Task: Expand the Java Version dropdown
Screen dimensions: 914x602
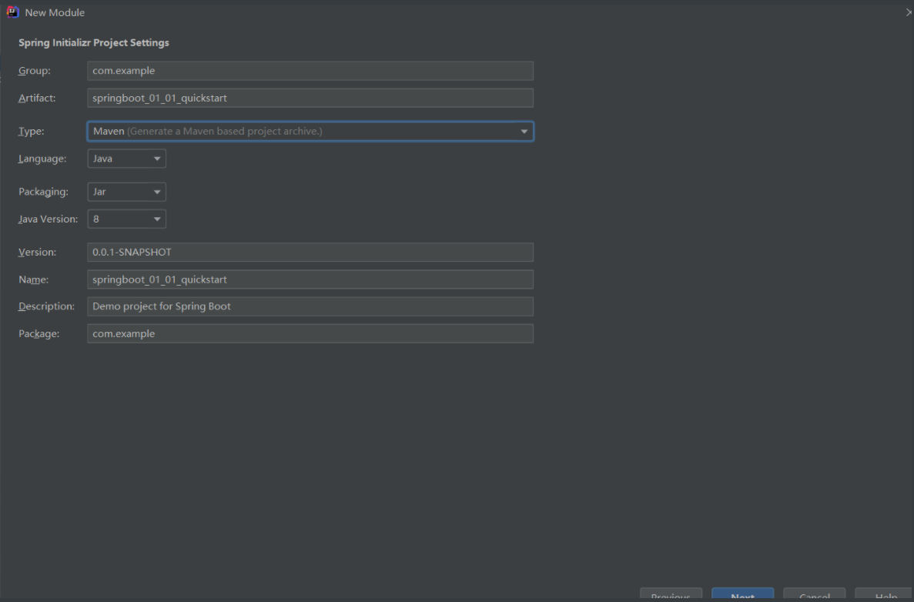Action: point(126,219)
